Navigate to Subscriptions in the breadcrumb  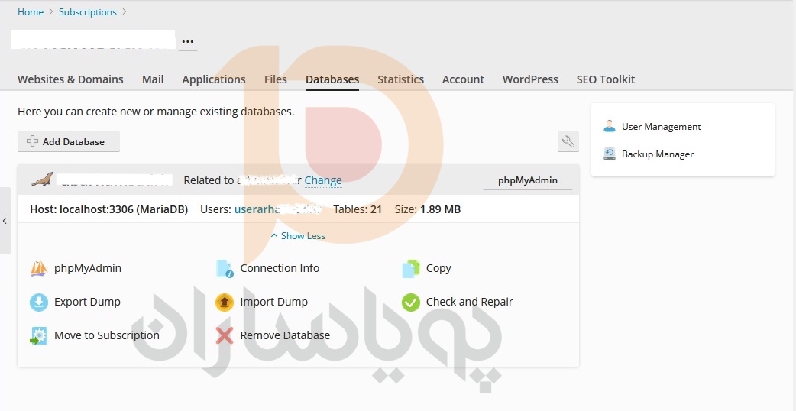point(88,12)
